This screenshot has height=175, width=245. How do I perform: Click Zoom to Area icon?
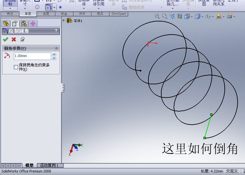pos(165,16)
